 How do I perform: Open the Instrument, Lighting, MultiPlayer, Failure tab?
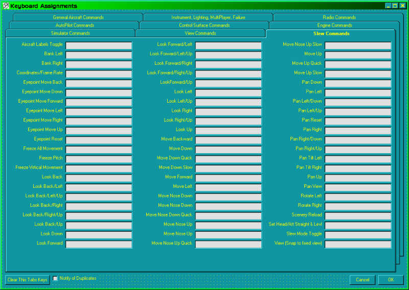click(208, 17)
